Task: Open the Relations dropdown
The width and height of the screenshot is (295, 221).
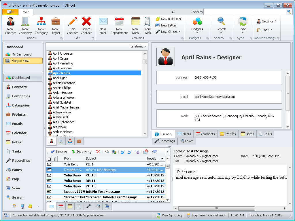Action: [137, 46]
